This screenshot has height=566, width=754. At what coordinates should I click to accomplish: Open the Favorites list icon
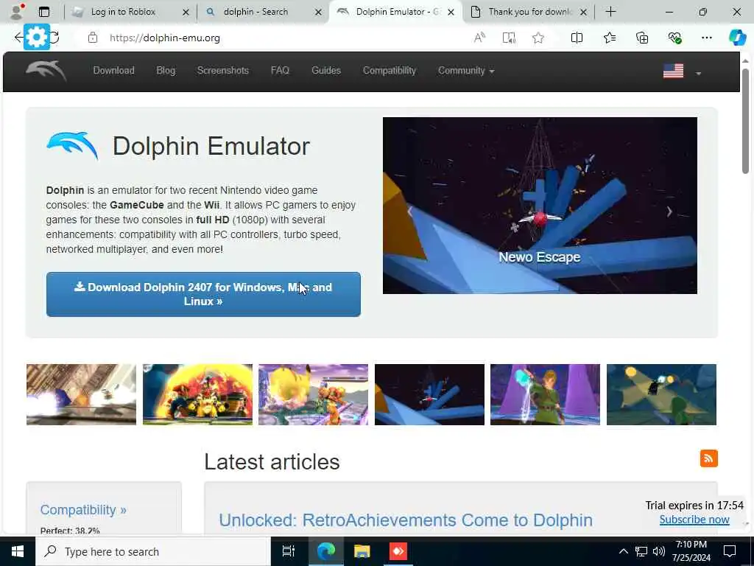click(x=609, y=38)
